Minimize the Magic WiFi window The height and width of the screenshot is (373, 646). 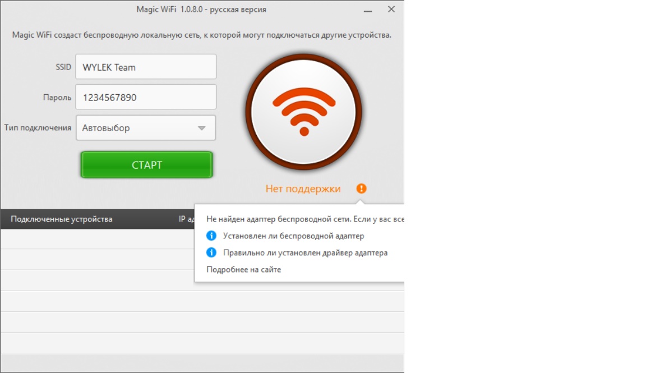coord(368,10)
